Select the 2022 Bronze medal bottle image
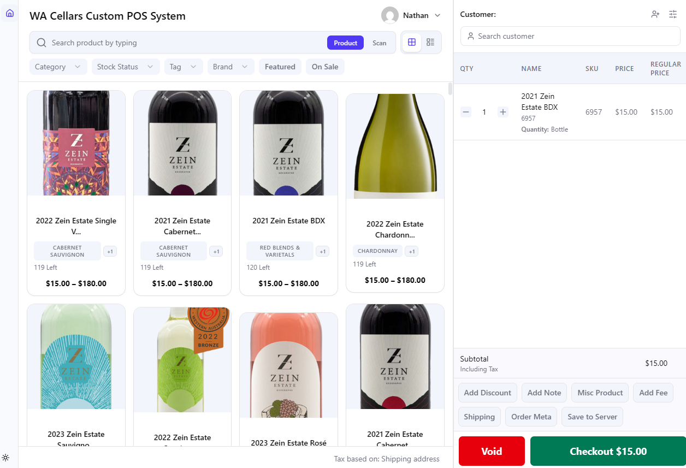Screen dimensions: 686x468 (182, 360)
